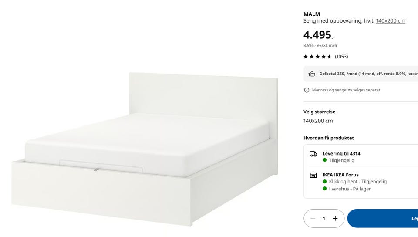This screenshot has width=418, height=237.
Task: Click the minus icon to decrease quantity
Action: pyautogui.click(x=313, y=218)
